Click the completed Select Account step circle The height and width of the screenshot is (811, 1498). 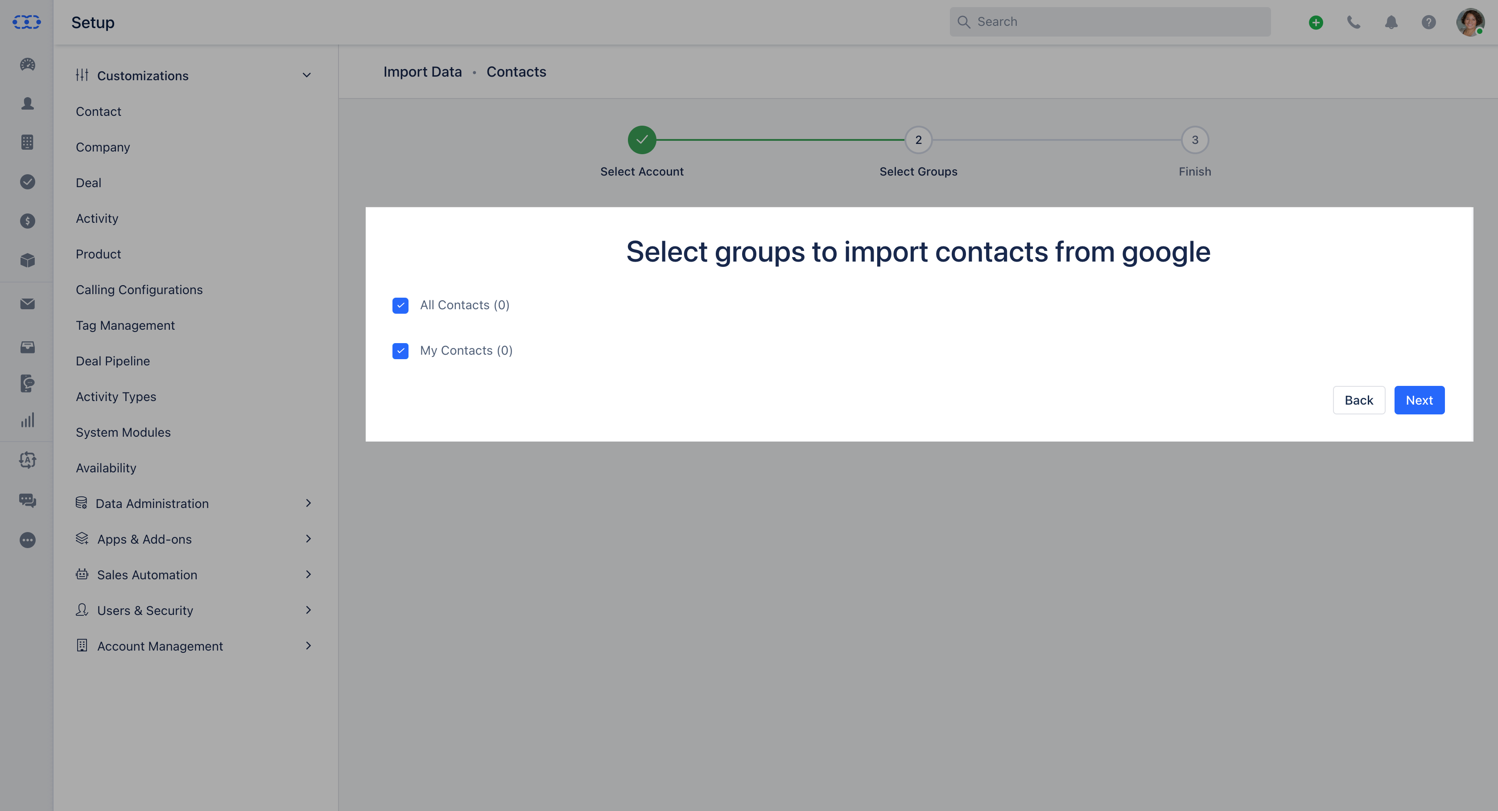tap(641, 140)
